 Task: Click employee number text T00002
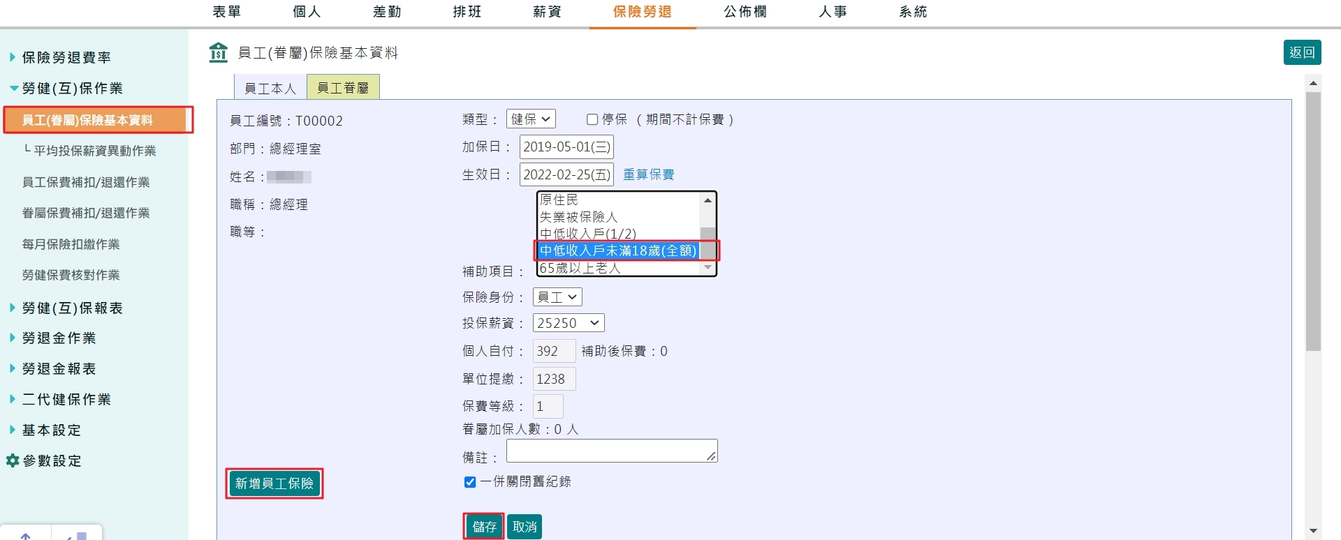tap(319, 121)
